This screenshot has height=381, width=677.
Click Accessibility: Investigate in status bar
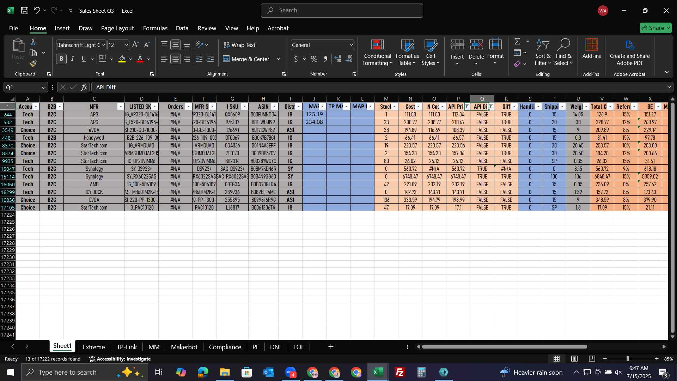[x=120, y=359]
